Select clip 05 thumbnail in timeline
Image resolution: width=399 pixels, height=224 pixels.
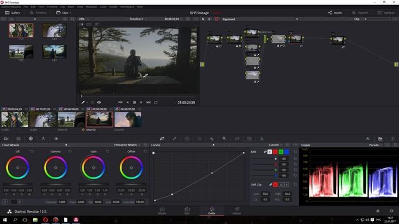128,119
